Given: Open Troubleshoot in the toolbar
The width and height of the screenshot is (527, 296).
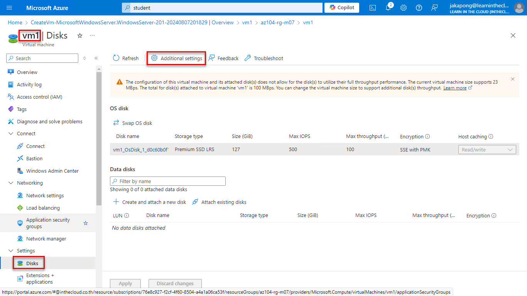Looking at the screenshot, I should (264, 58).
